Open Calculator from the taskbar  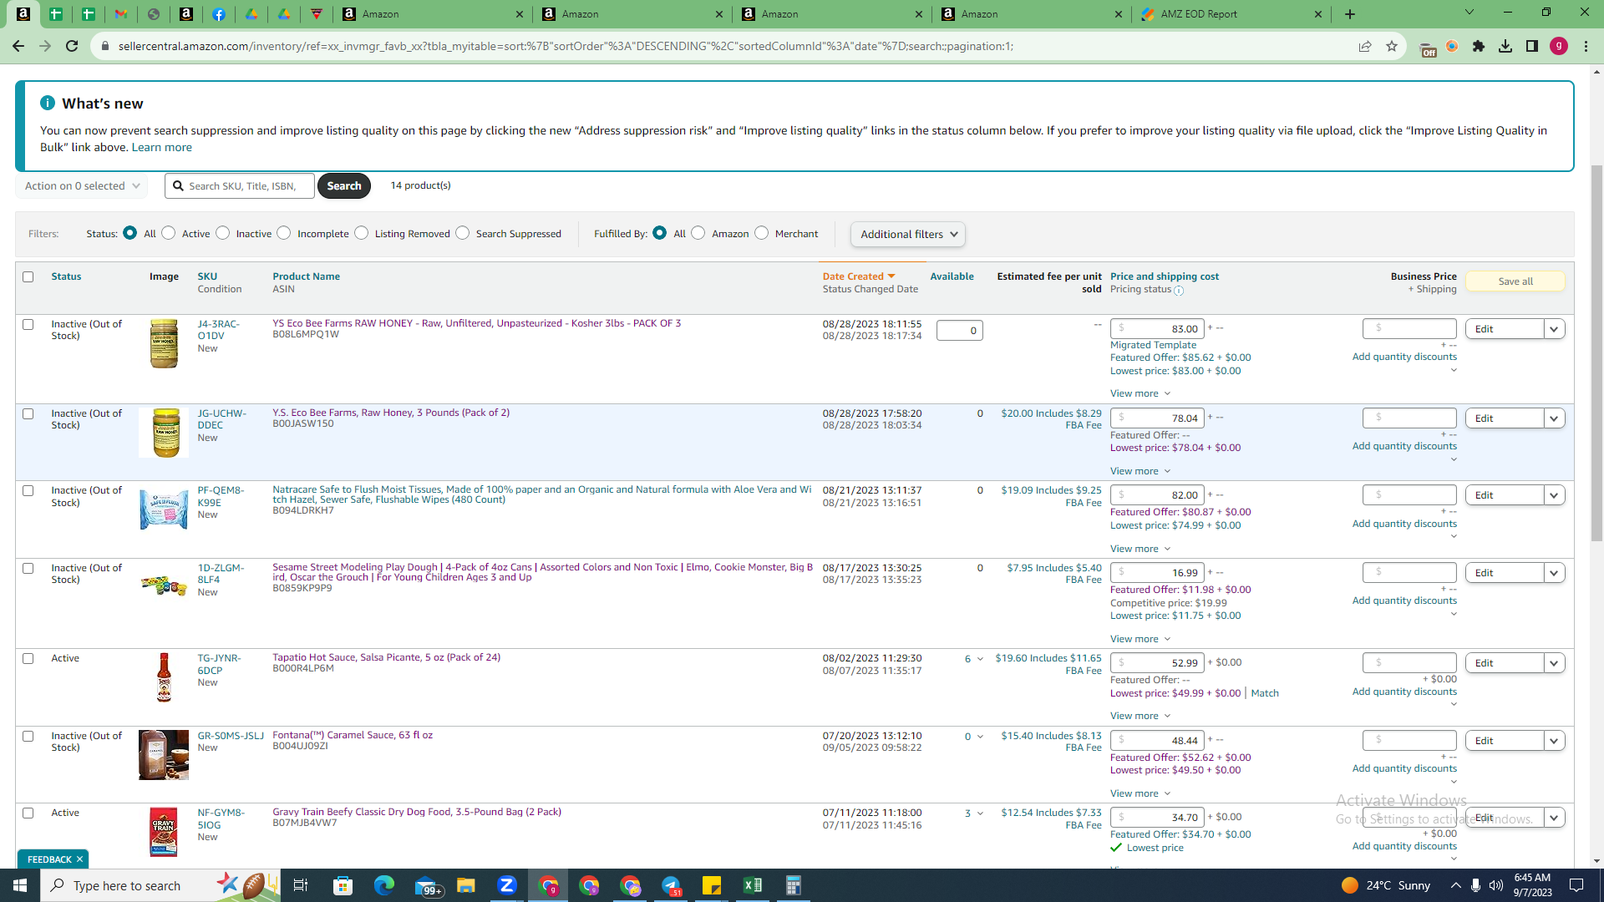click(x=794, y=885)
